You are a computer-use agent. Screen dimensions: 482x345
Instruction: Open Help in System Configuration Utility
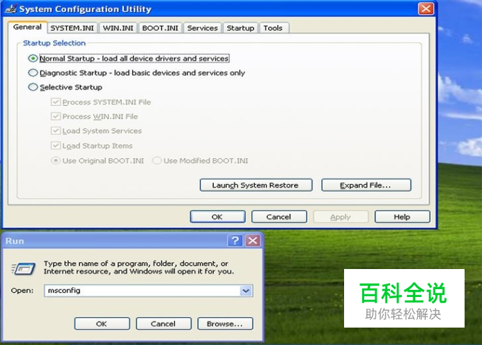tap(402, 217)
